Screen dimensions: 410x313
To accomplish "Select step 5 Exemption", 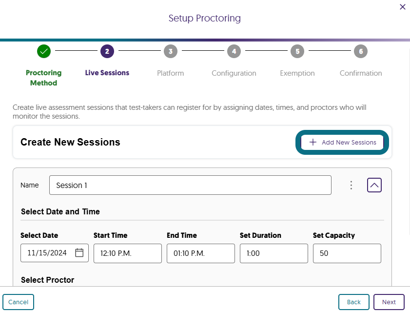I will click(297, 51).
